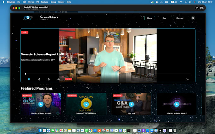Play the Changing the Narrative program
The image size is (215, 134).
(x=86, y=104)
